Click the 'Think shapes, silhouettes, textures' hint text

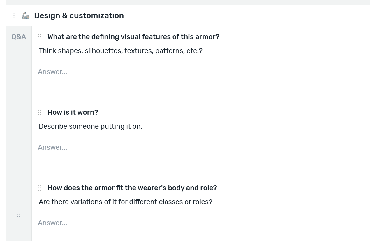121,51
